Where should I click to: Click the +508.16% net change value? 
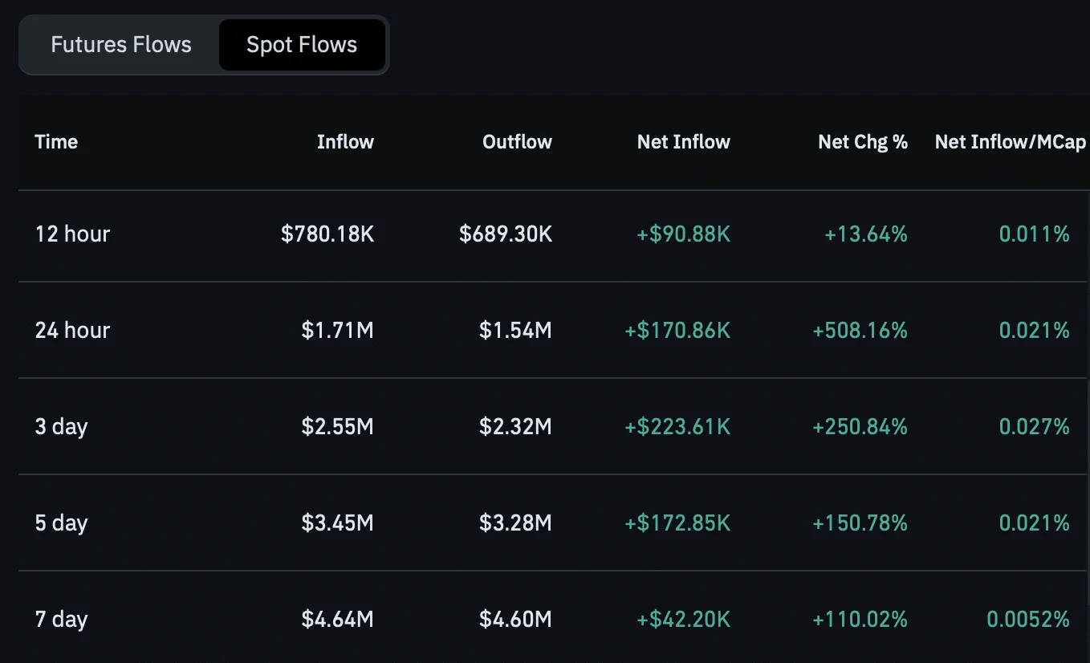pyautogui.click(x=860, y=330)
